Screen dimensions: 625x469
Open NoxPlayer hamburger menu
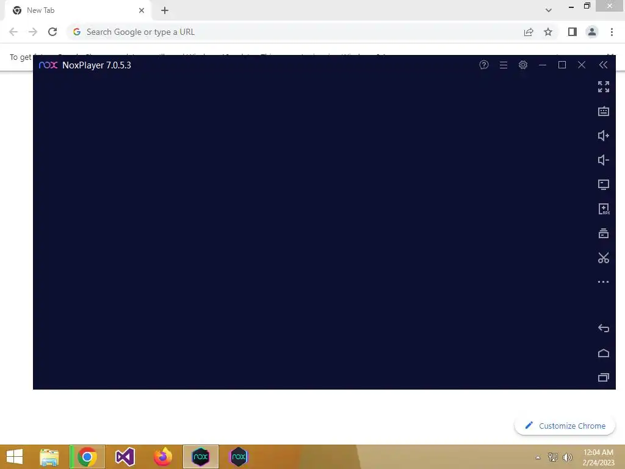[x=504, y=65]
